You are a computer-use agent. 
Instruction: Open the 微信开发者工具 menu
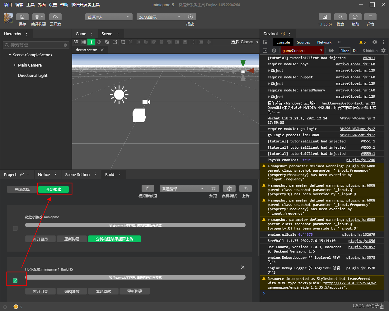click(x=86, y=5)
